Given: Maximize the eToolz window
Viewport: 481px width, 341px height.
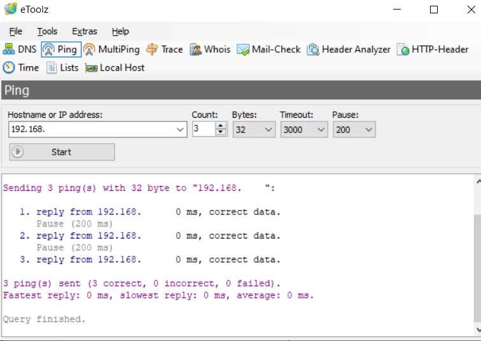Looking at the screenshot, I should [434, 10].
